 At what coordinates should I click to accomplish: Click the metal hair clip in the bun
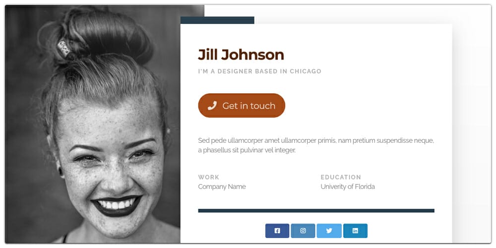coord(64,48)
